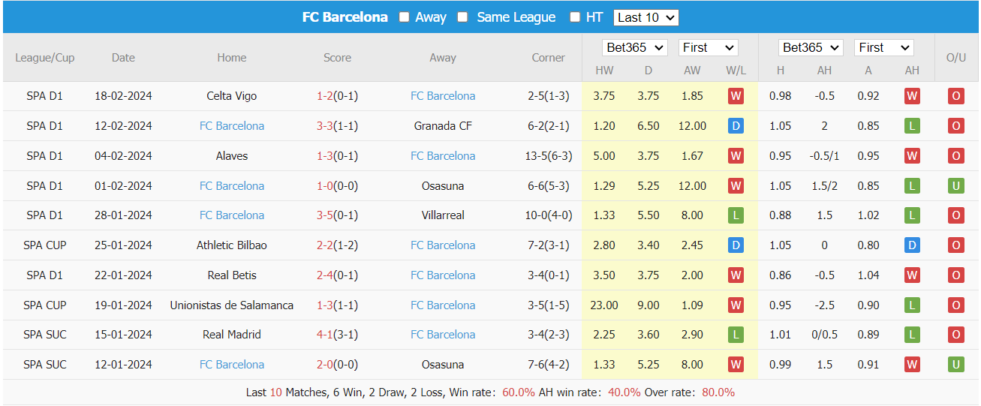
Task: Click the AH badge for Real Betis match
Action: click(x=912, y=275)
